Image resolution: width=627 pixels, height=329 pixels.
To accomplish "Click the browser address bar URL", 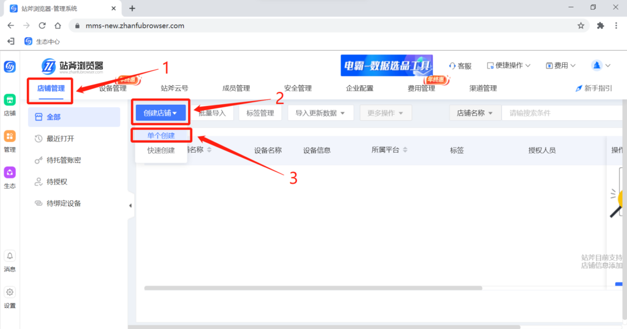I will pyautogui.click(x=135, y=26).
